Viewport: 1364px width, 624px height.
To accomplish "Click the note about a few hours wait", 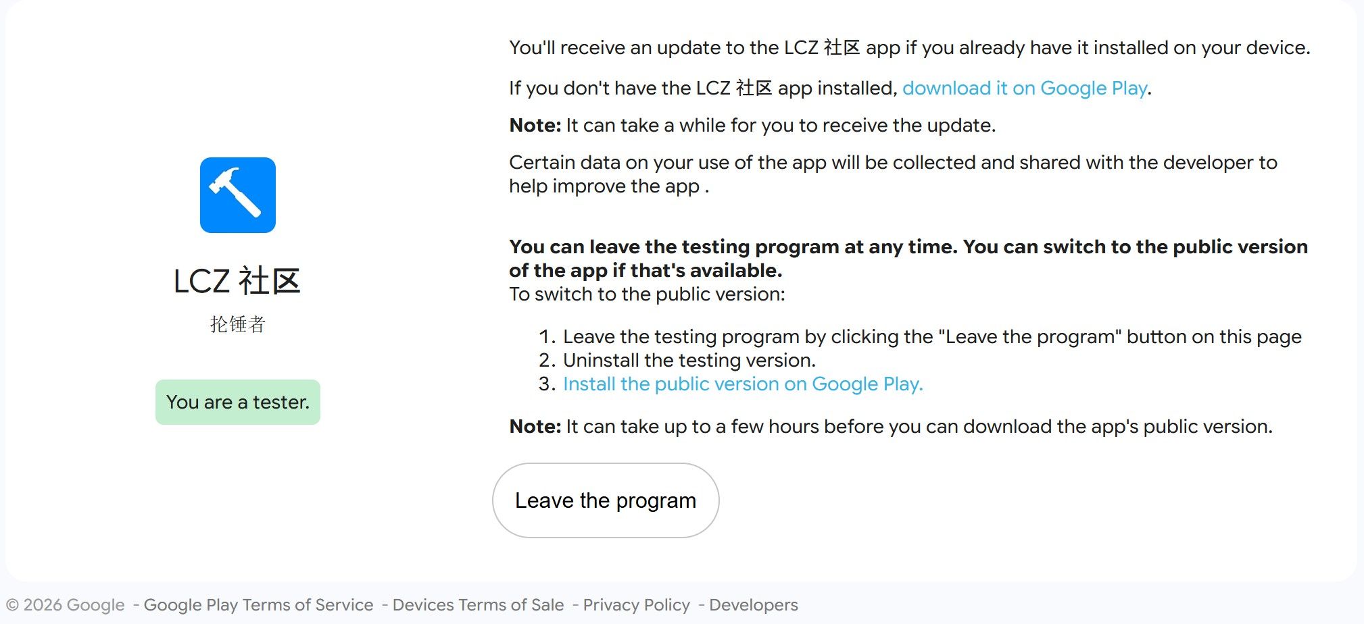I will 891,426.
